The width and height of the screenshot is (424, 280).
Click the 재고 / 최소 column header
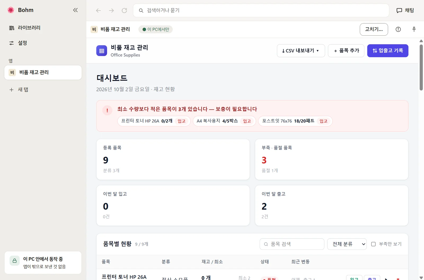tap(212, 262)
